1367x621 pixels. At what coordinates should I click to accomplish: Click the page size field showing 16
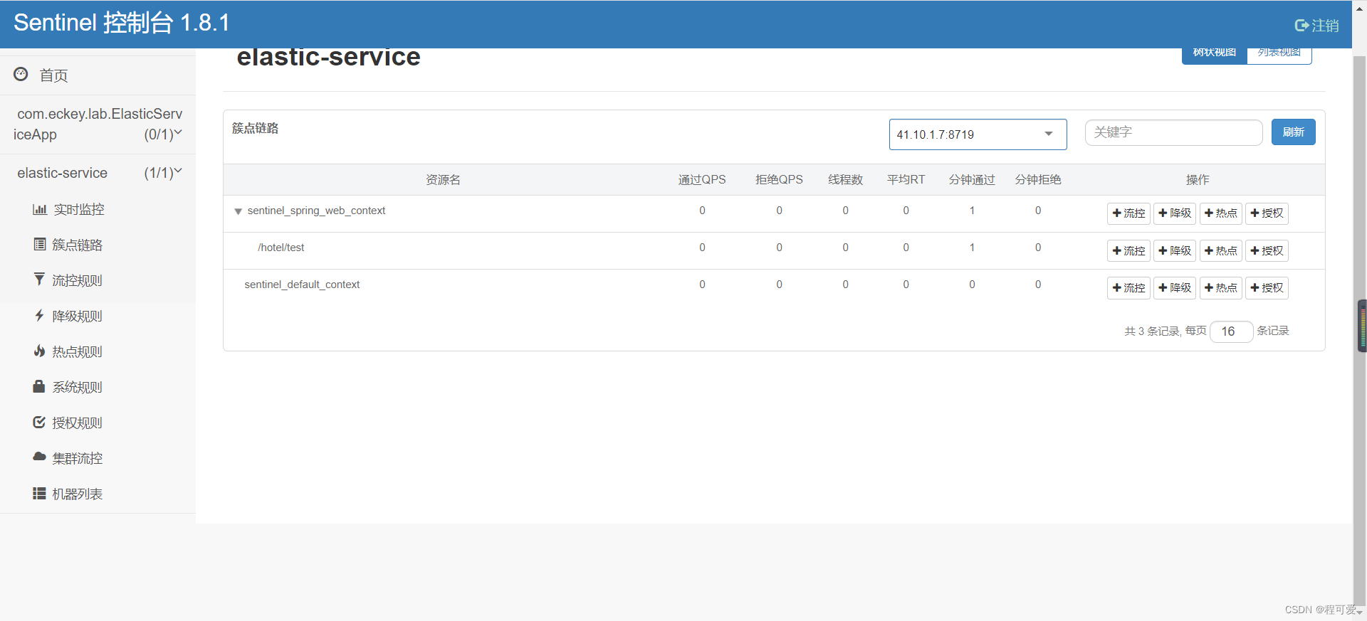1232,331
